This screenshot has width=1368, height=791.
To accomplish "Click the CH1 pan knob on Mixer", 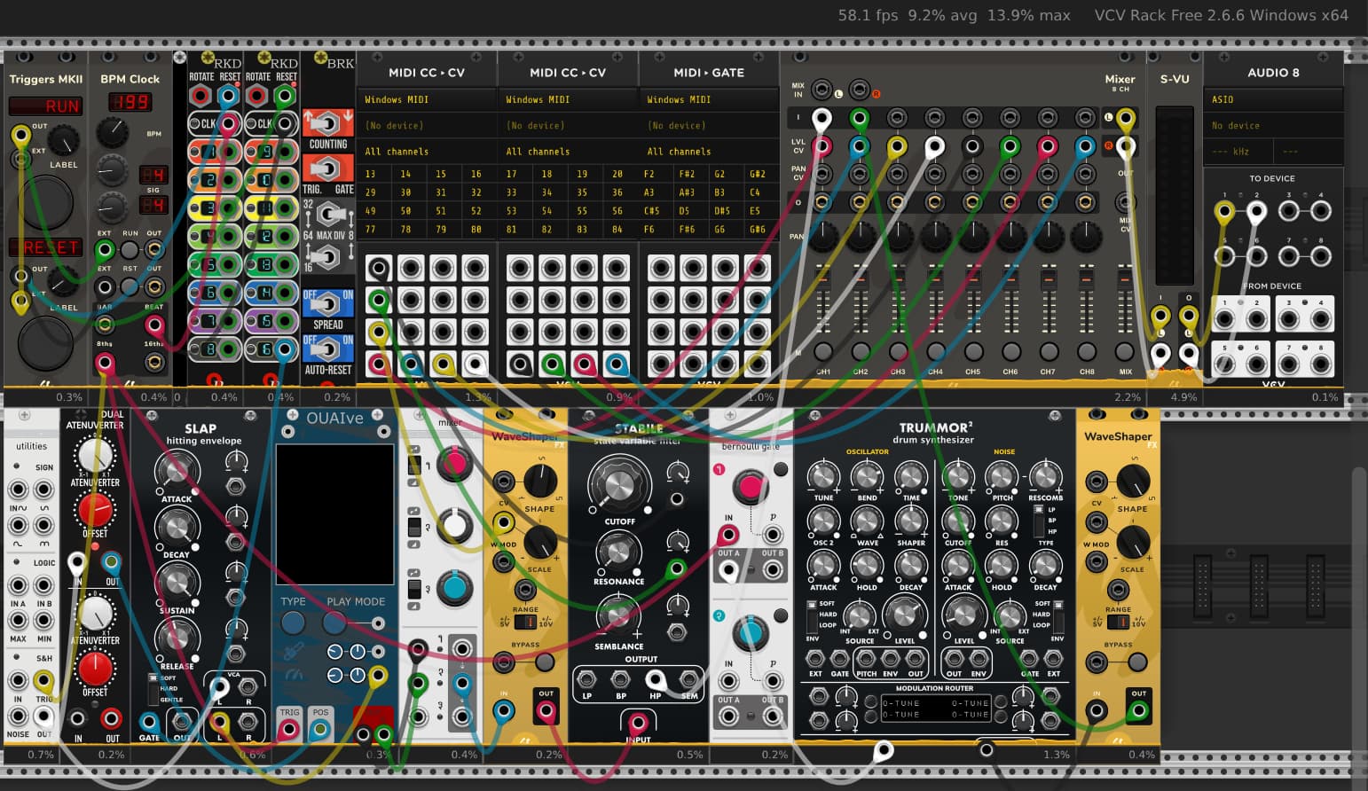I will click(823, 236).
